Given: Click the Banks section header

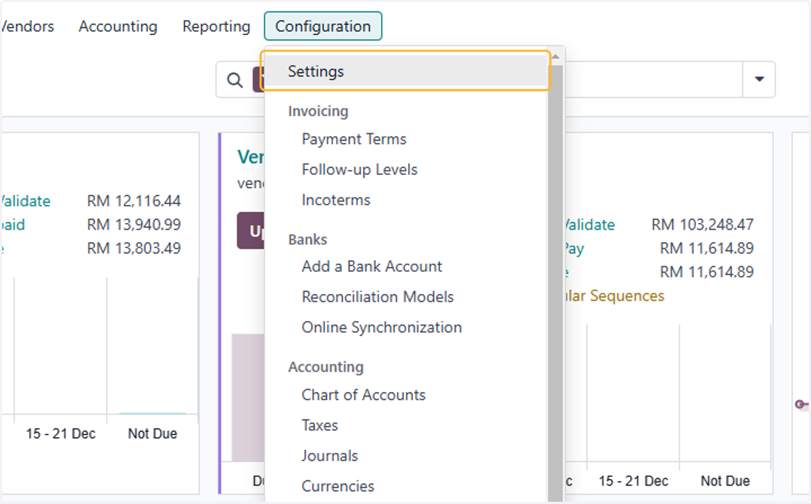Looking at the screenshot, I should click(x=308, y=239).
